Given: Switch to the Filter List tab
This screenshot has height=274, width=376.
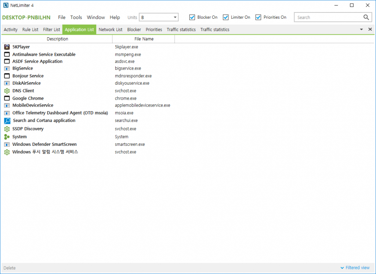Looking at the screenshot, I should click(51, 29).
